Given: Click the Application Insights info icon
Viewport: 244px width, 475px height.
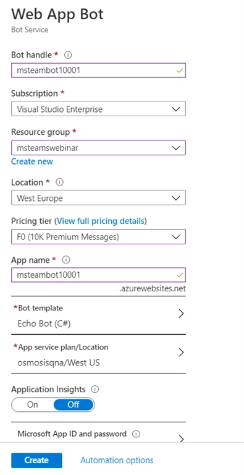Looking at the screenshot, I should 95,389.
